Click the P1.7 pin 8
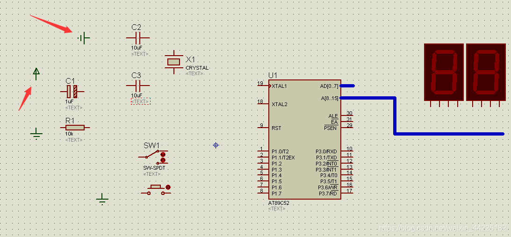511x237 pixels. (x=263, y=193)
